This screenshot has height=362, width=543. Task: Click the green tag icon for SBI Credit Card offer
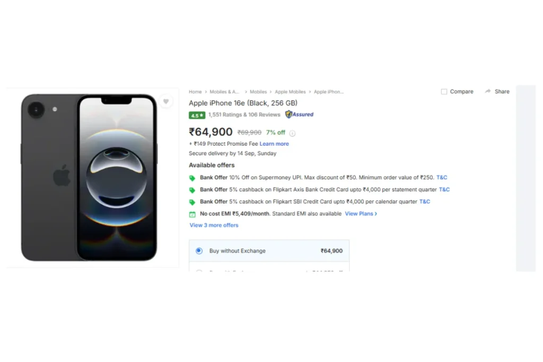(192, 202)
